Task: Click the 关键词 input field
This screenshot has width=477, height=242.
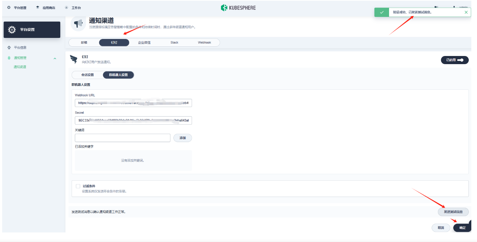Action: [x=123, y=138]
